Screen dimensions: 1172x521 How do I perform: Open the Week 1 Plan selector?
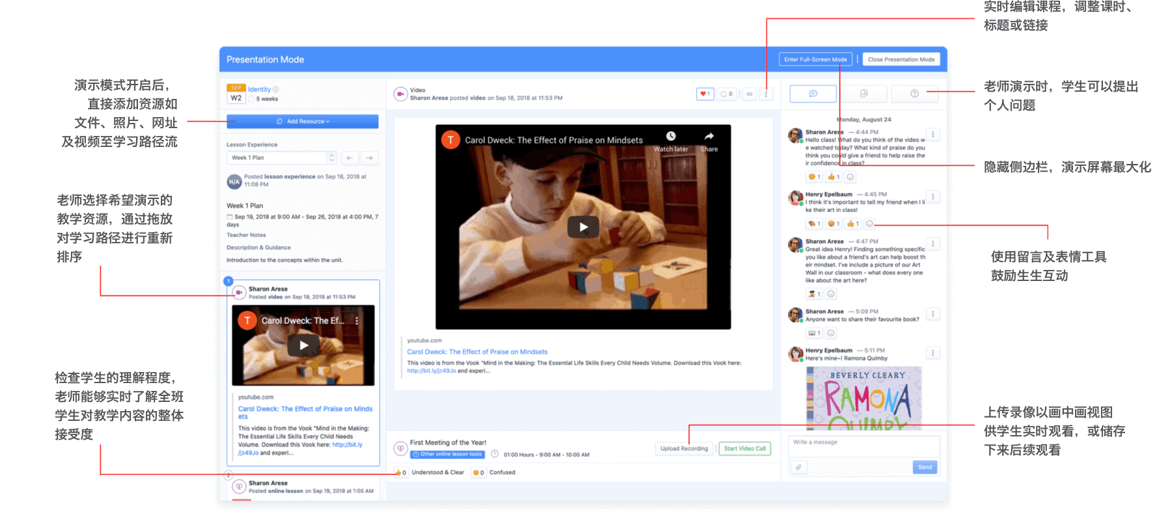[281, 158]
